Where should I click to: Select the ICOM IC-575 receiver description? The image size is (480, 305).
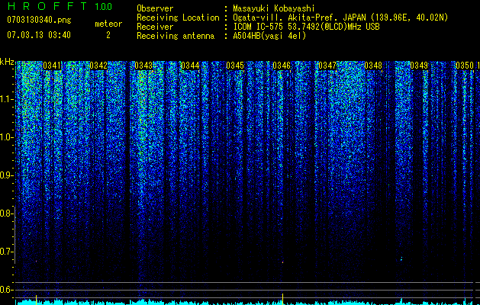(306, 27)
